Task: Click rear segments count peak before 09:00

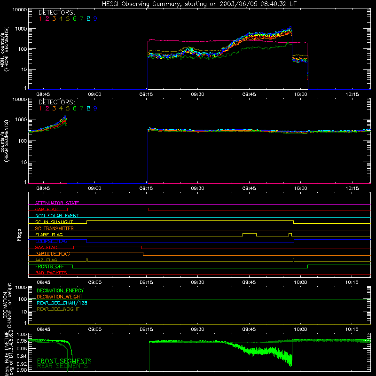Action: click(x=65, y=117)
